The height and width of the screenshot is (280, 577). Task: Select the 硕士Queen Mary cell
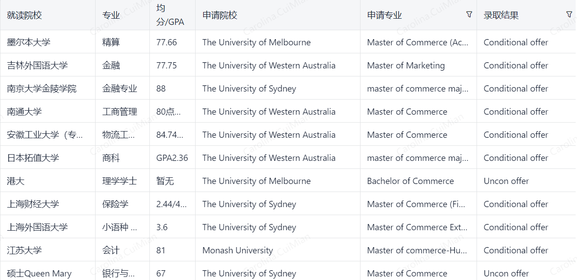coord(39,273)
